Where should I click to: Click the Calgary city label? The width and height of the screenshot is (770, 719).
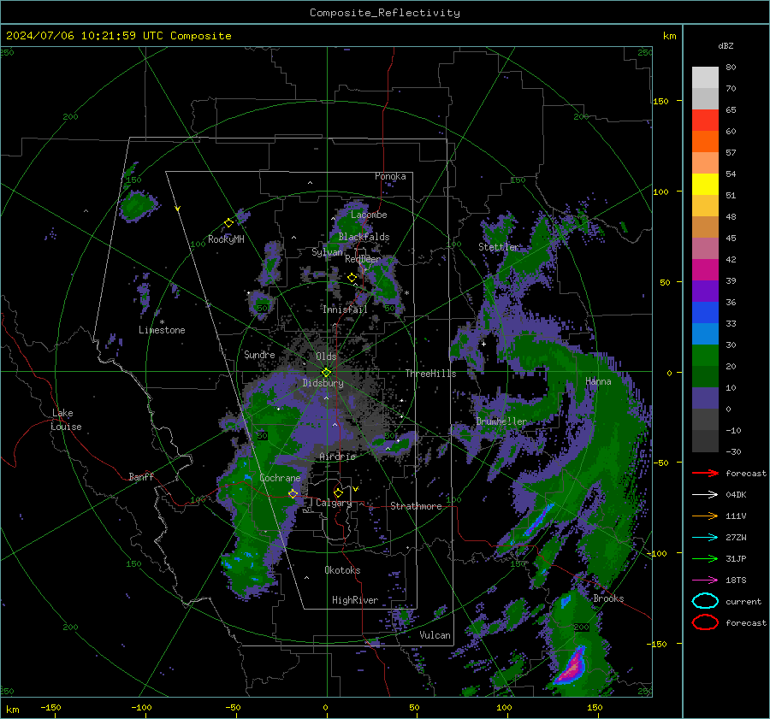pos(334,503)
